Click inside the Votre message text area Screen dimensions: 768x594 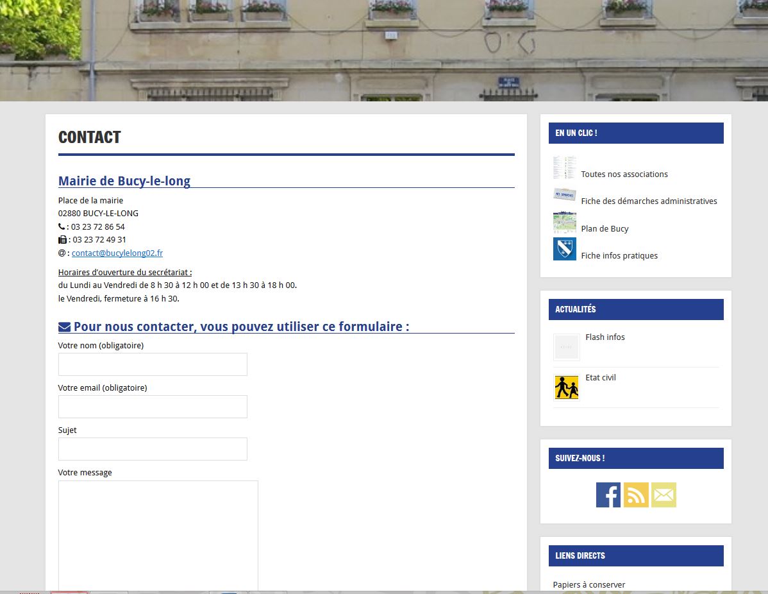click(x=158, y=535)
